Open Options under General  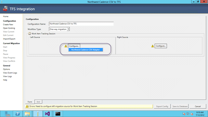pyautogui.click(x=6, y=69)
